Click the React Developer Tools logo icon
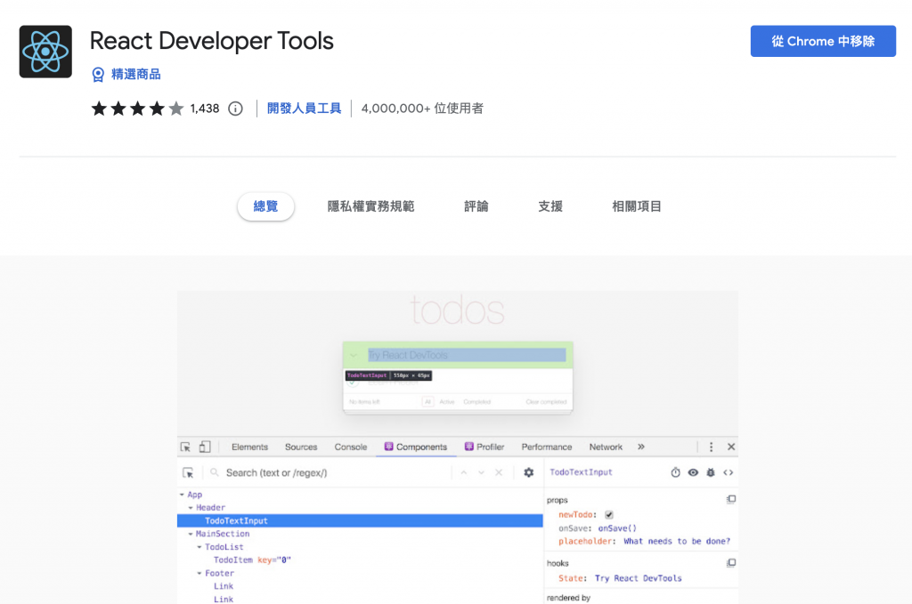912x604 pixels. [45, 52]
